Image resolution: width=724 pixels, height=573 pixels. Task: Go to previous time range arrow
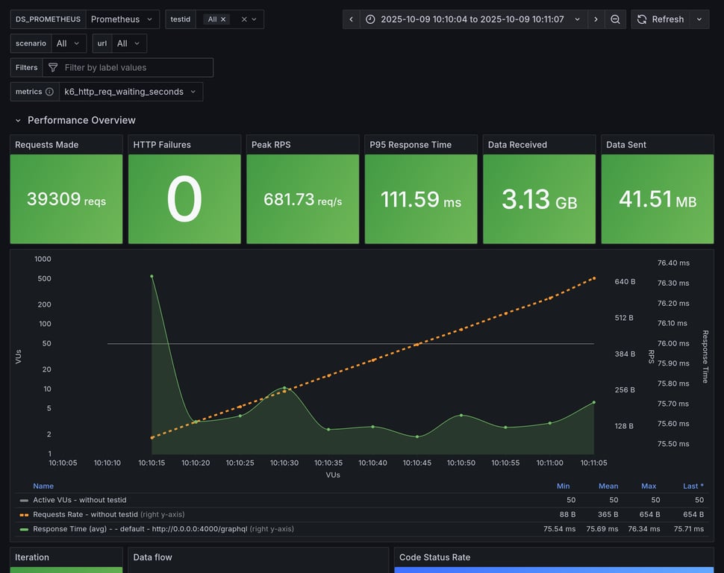point(352,19)
